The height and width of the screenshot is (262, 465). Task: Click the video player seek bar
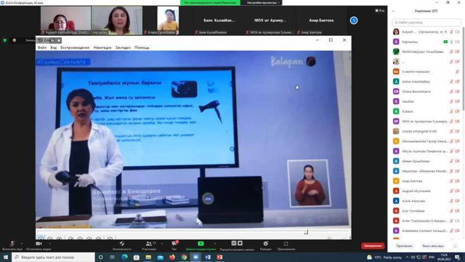click(167, 231)
